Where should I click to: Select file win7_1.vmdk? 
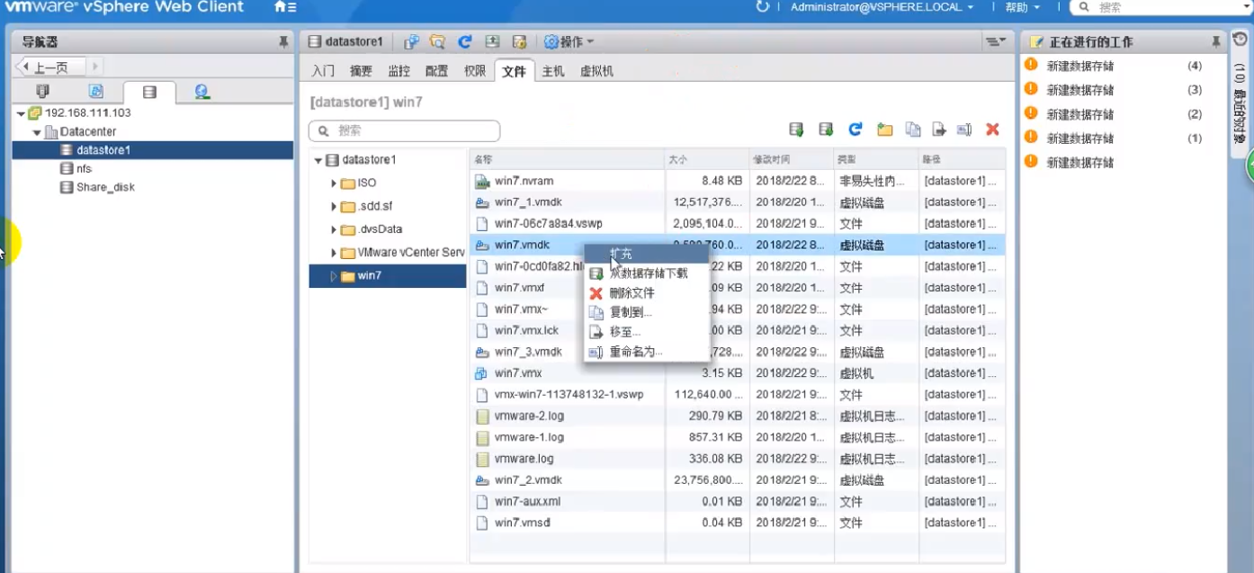(528, 202)
